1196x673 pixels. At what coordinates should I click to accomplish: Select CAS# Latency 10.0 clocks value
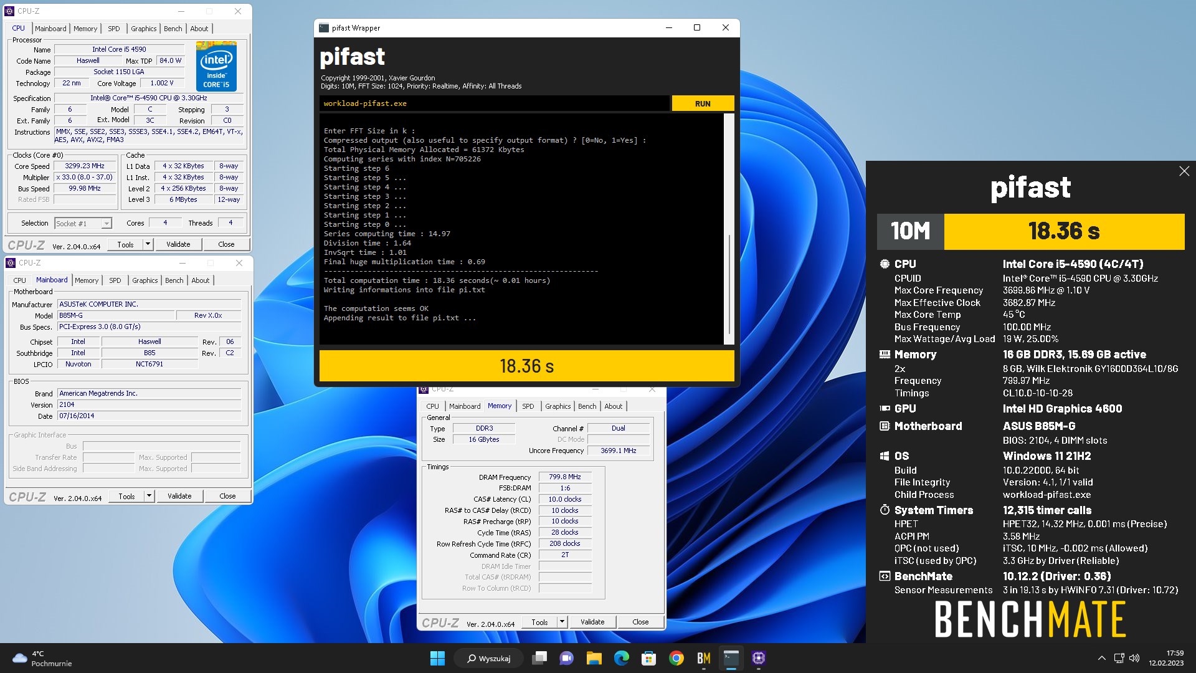[x=565, y=499]
